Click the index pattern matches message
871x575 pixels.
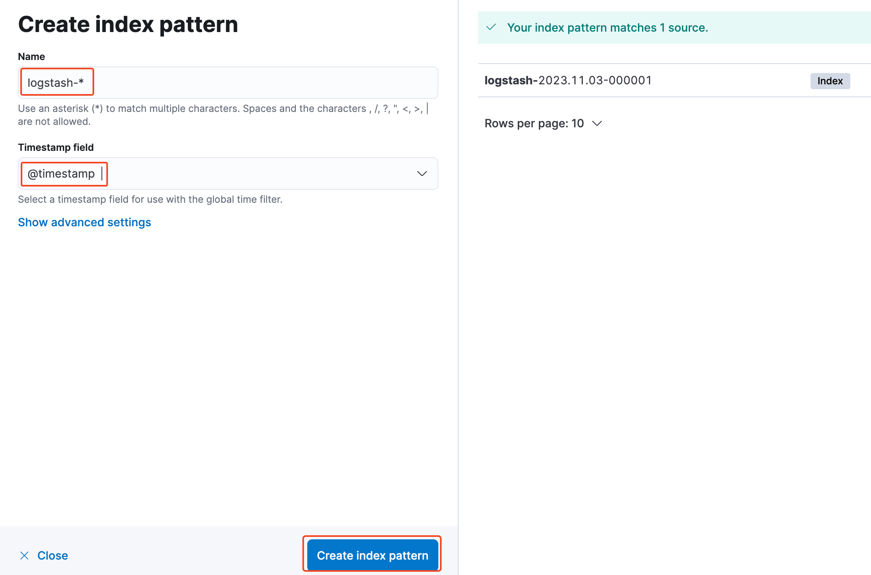(607, 28)
